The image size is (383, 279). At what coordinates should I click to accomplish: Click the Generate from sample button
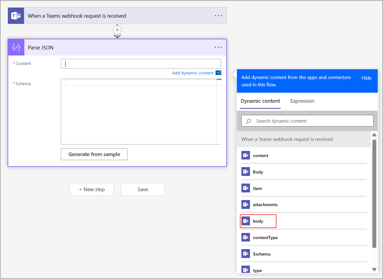pyautogui.click(x=94, y=154)
